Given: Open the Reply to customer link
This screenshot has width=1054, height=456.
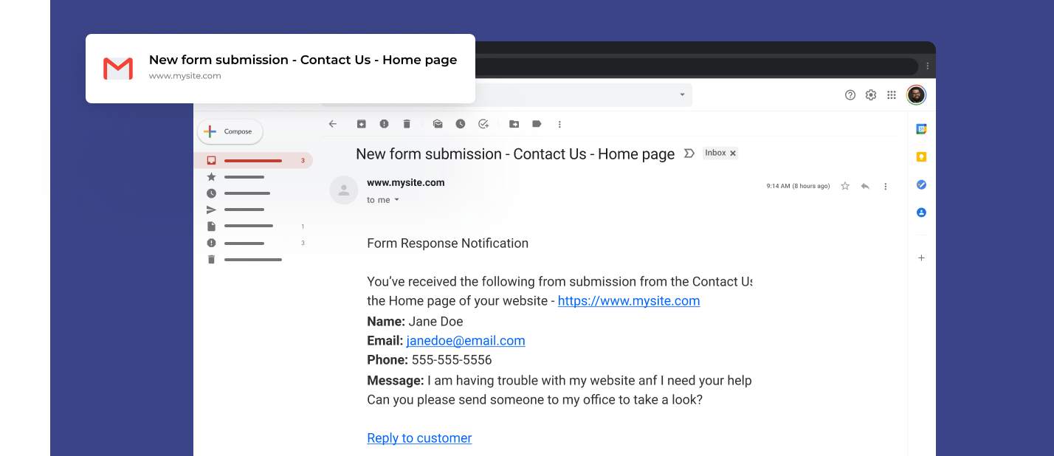Looking at the screenshot, I should pos(419,438).
